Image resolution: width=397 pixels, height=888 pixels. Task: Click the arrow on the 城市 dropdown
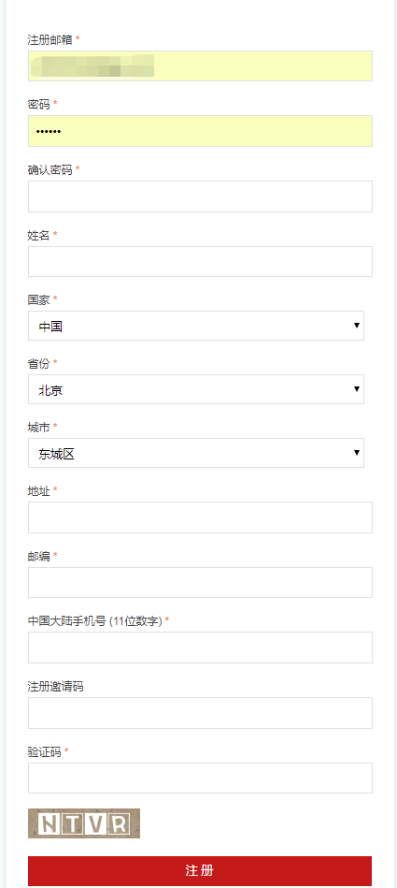pyautogui.click(x=356, y=453)
